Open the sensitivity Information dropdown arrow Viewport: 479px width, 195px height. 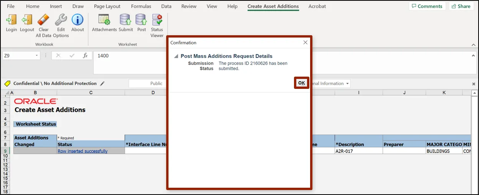tap(347, 84)
